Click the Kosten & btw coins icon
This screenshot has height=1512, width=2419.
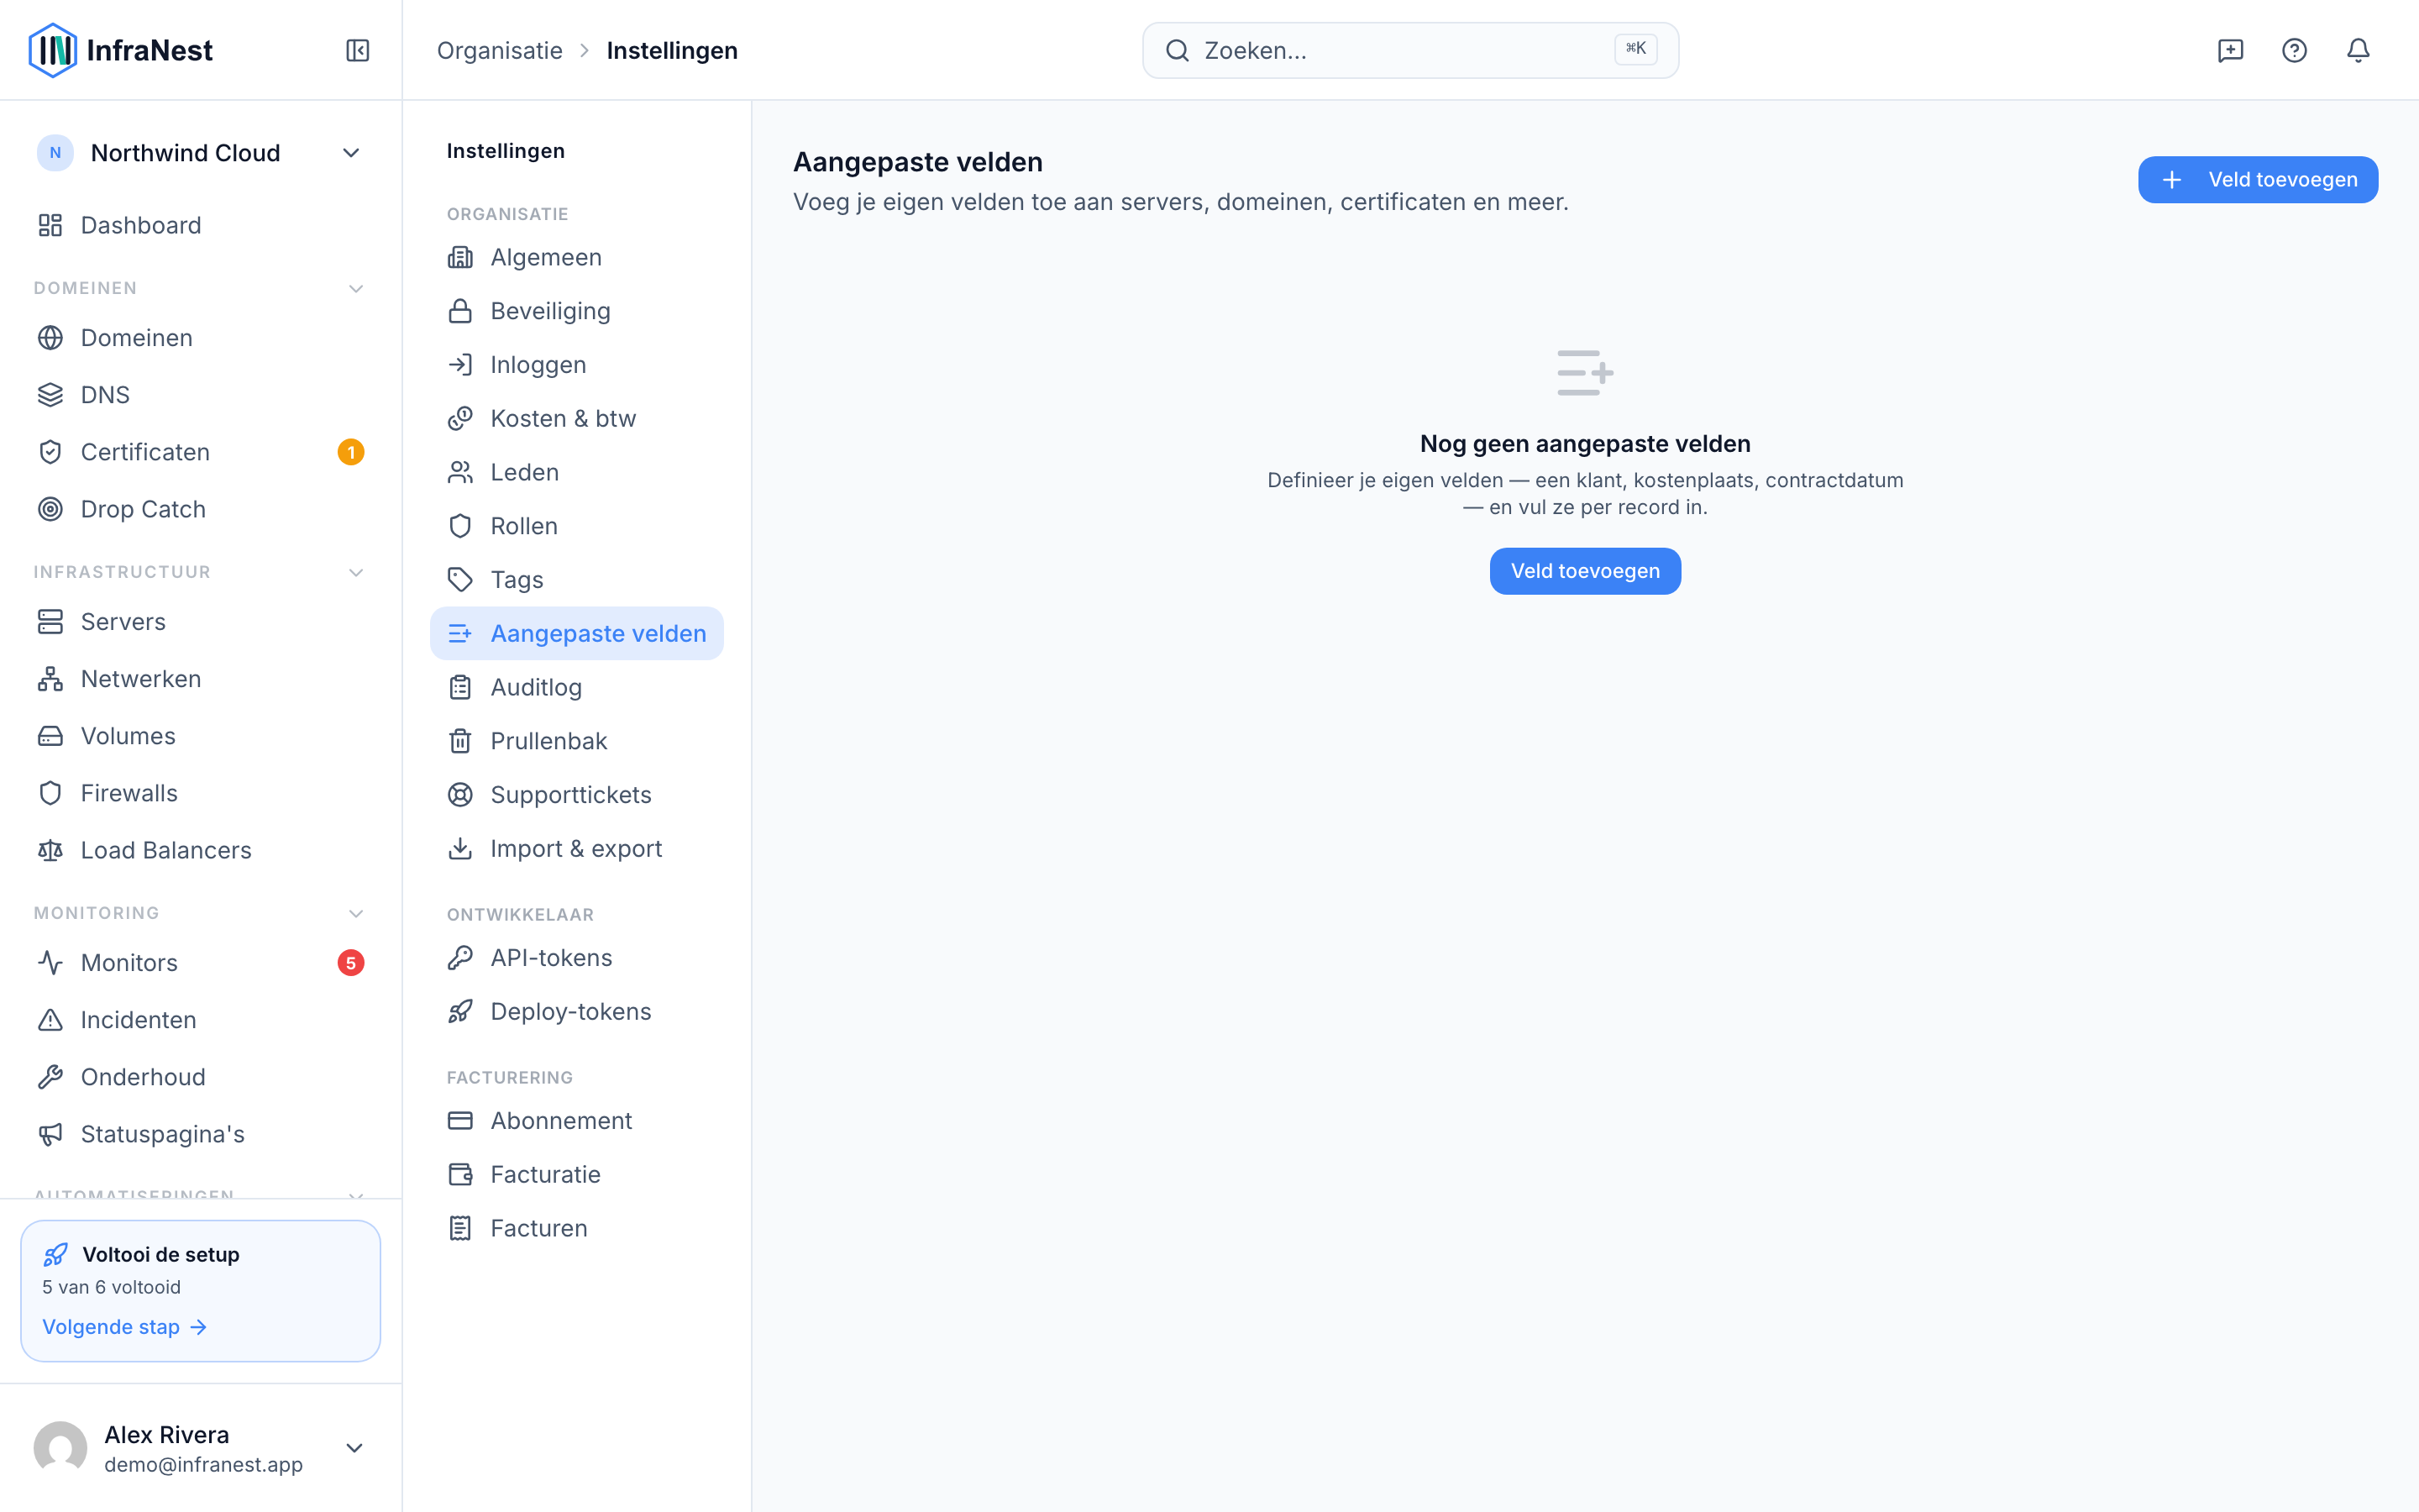pos(459,418)
